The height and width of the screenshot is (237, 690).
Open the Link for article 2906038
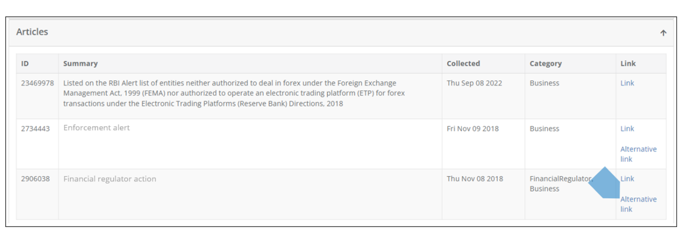click(628, 178)
